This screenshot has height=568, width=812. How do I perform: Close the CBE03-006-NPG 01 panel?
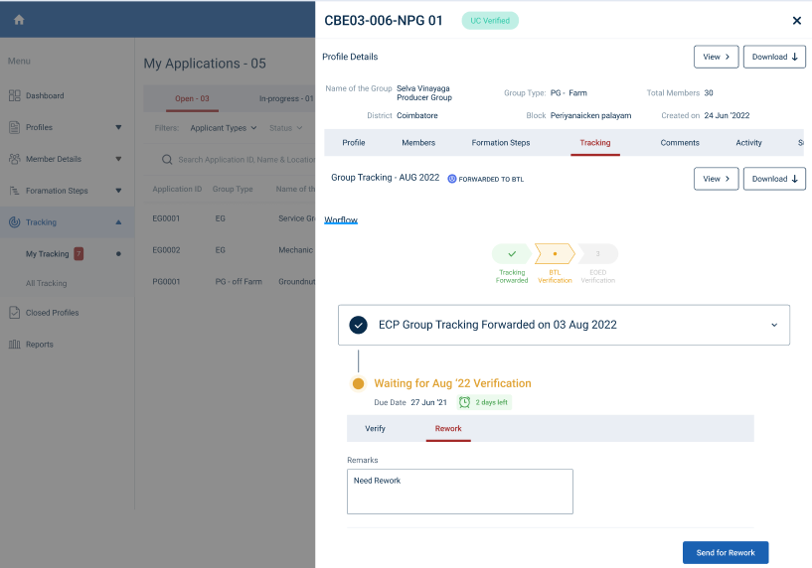(796, 21)
